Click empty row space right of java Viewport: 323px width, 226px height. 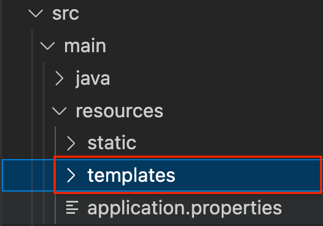(x=216, y=78)
